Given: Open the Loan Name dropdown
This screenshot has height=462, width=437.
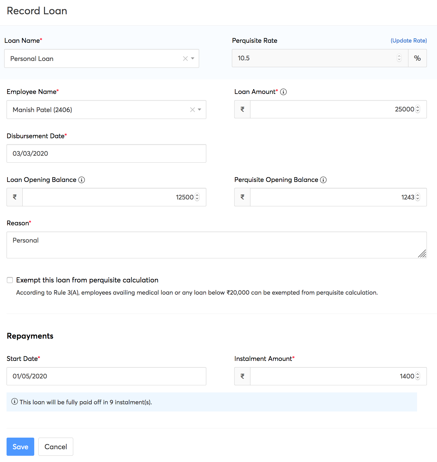Looking at the screenshot, I should point(192,59).
